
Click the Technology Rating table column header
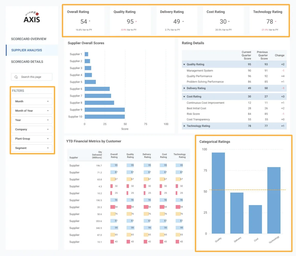(x=180, y=156)
